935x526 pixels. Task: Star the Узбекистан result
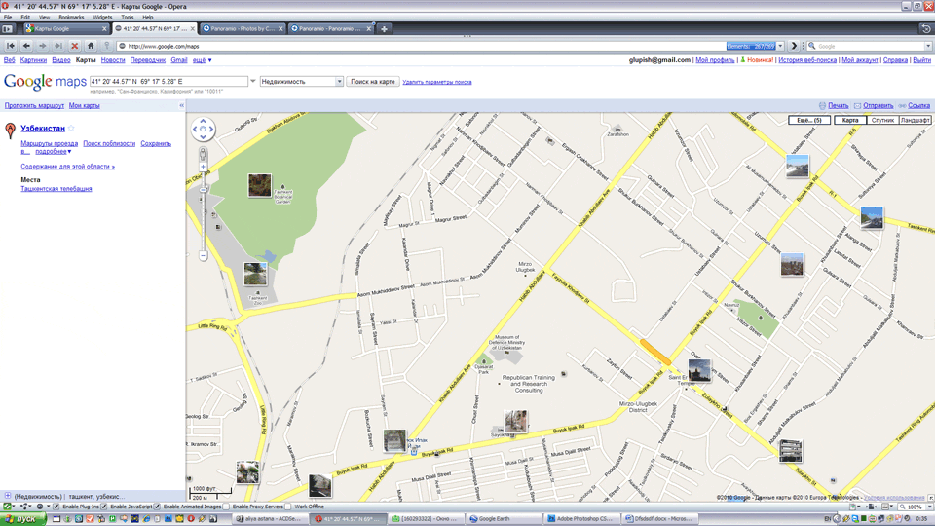(x=71, y=129)
